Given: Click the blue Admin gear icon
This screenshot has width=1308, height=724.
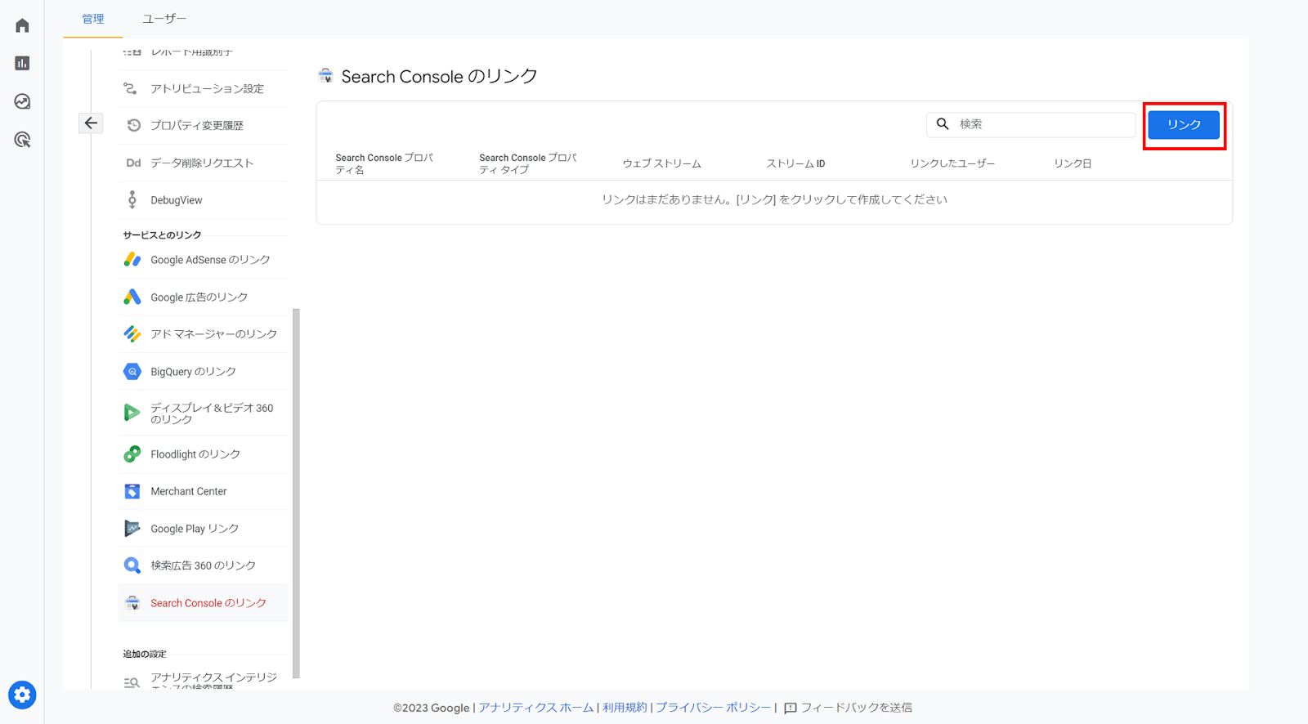Looking at the screenshot, I should [x=22, y=695].
